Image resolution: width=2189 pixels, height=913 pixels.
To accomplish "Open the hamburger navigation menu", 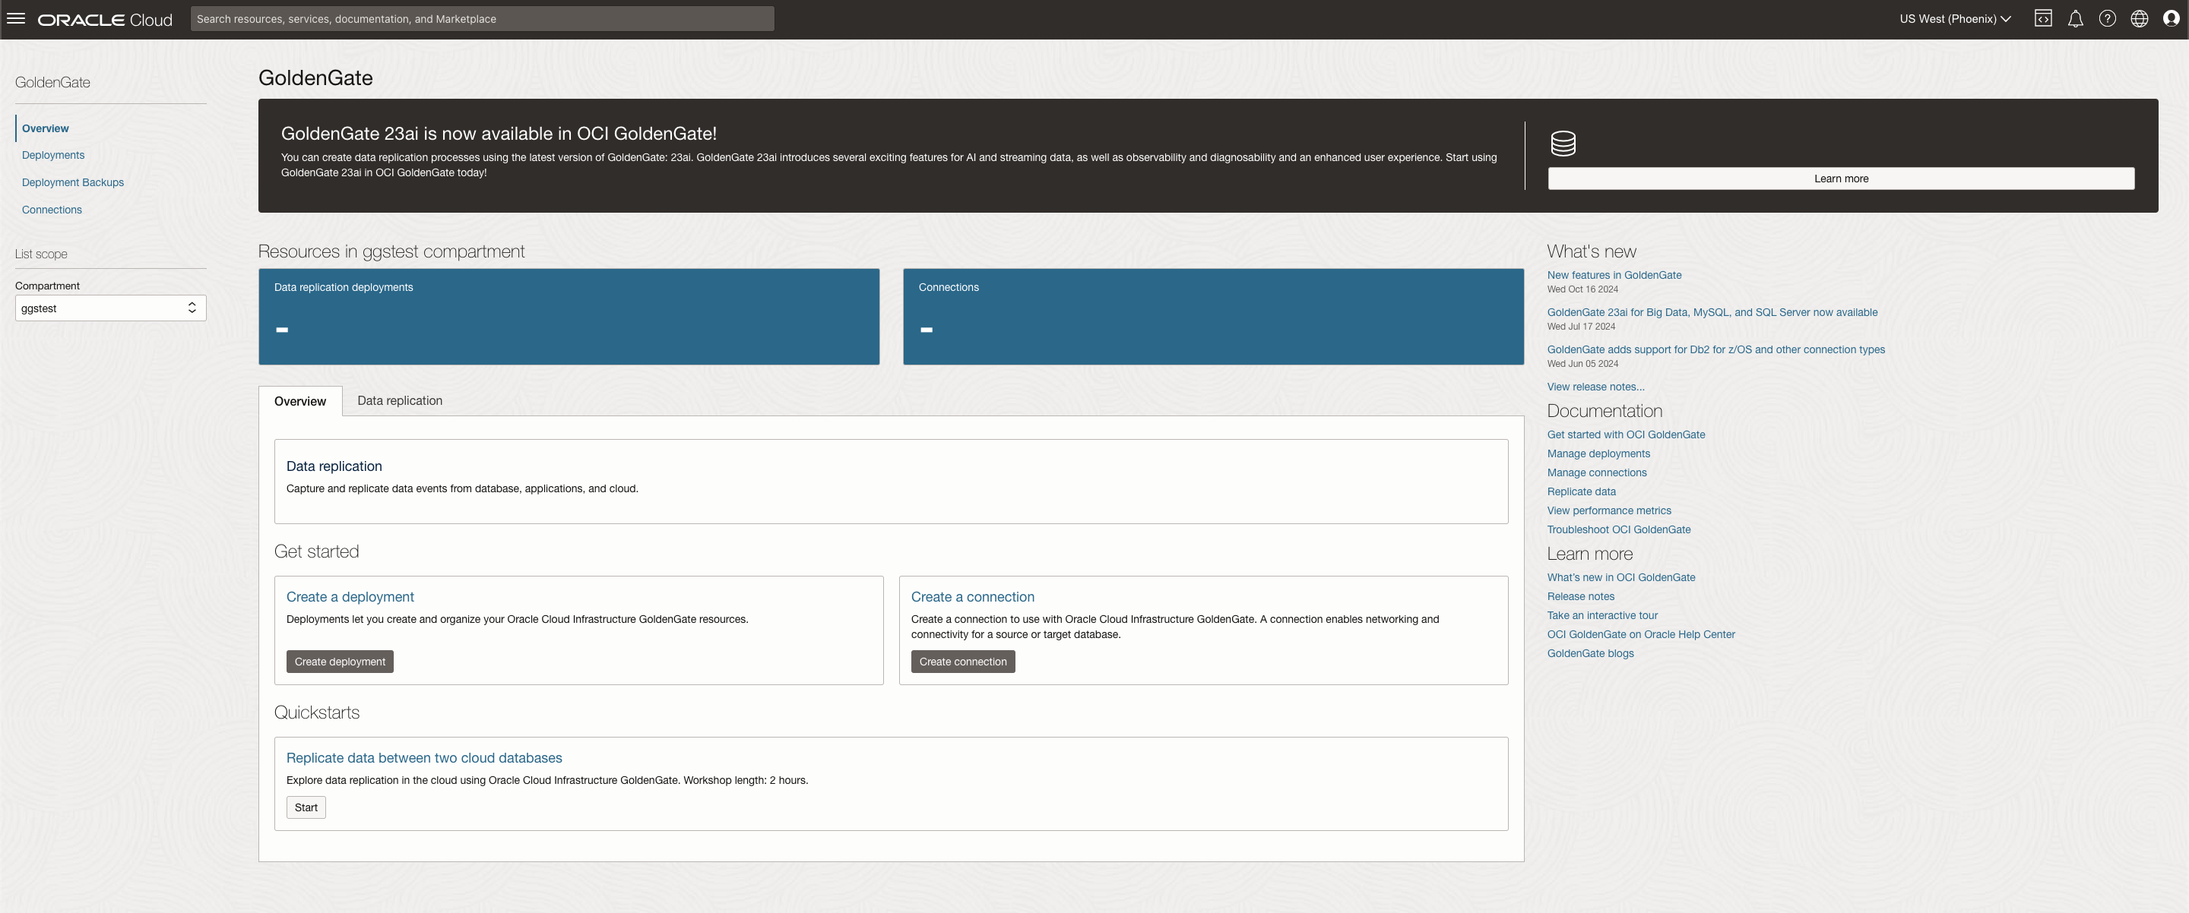I will click(x=16, y=19).
